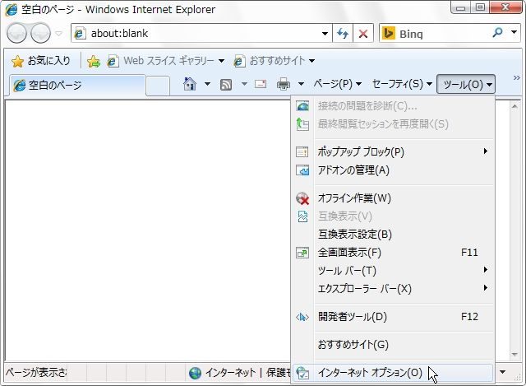Choose 互換表示設定(B) menu item
The width and height of the screenshot is (526, 386).
coord(393,235)
